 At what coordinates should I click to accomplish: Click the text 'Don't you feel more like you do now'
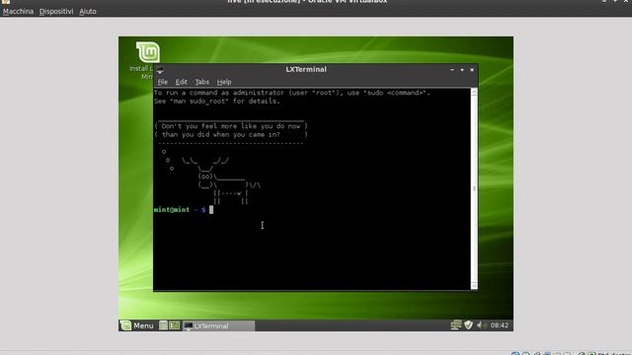pos(231,126)
